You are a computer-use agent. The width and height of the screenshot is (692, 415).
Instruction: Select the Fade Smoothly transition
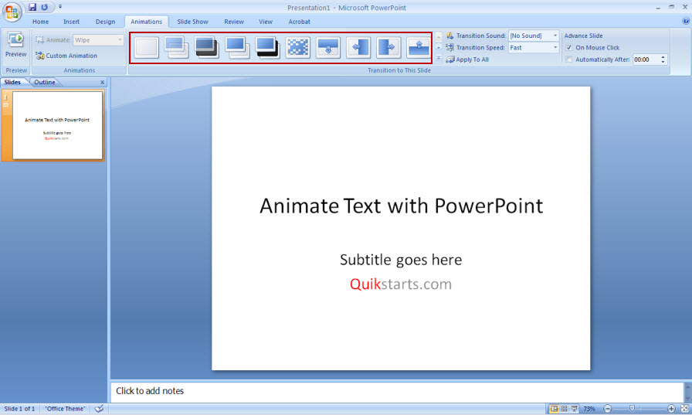177,48
